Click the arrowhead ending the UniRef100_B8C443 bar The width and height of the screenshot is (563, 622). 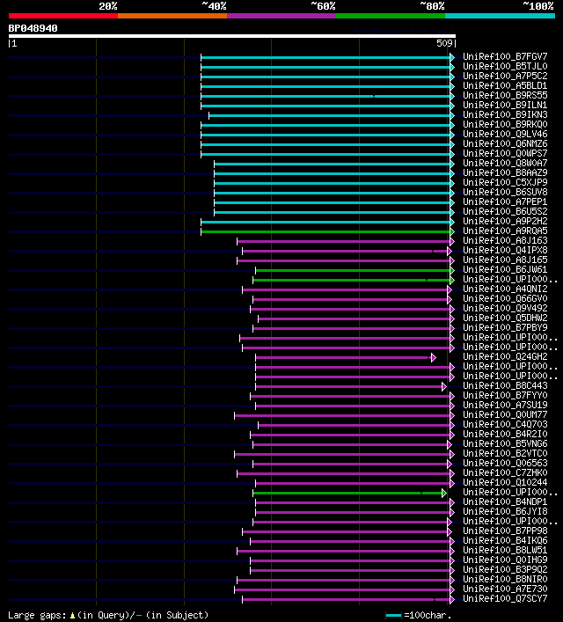click(444, 387)
